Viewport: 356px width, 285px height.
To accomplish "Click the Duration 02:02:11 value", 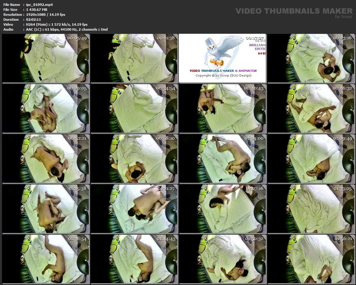I will click(33, 20).
